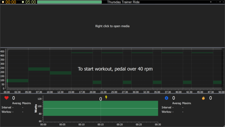Image resolution: width=225 pixels, height=127 pixels.
Task: Click the "To start workout" pedal message
Action: pos(115,69)
